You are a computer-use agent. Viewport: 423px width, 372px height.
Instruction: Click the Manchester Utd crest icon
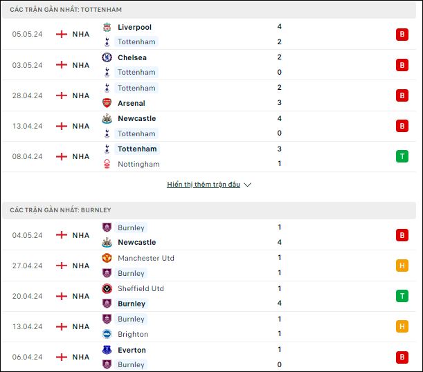(x=107, y=258)
